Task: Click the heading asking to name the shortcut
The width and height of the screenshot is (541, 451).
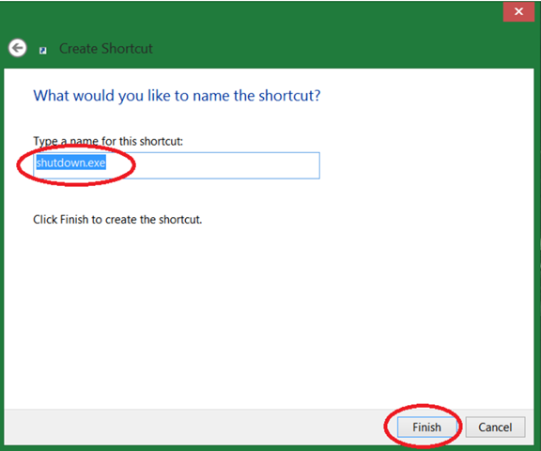Action: click(177, 96)
